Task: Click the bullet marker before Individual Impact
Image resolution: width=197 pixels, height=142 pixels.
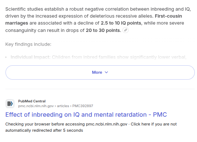Action: [x=6, y=57]
